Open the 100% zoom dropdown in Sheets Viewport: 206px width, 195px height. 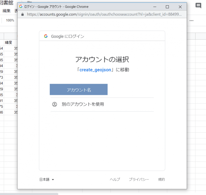pos(10,20)
